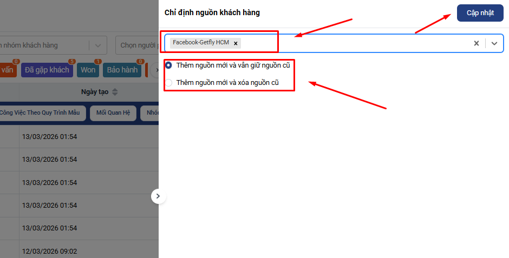The image size is (509, 258).
Task: Select 'Thêm nguồn mới và xóa nguồn cũ'
Action: pos(169,83)
